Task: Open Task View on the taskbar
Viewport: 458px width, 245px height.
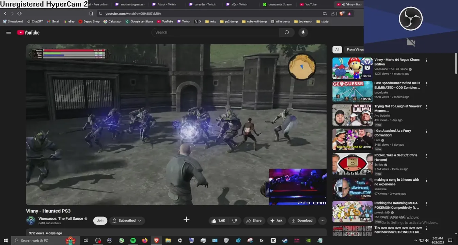Action: pos(86,240)
